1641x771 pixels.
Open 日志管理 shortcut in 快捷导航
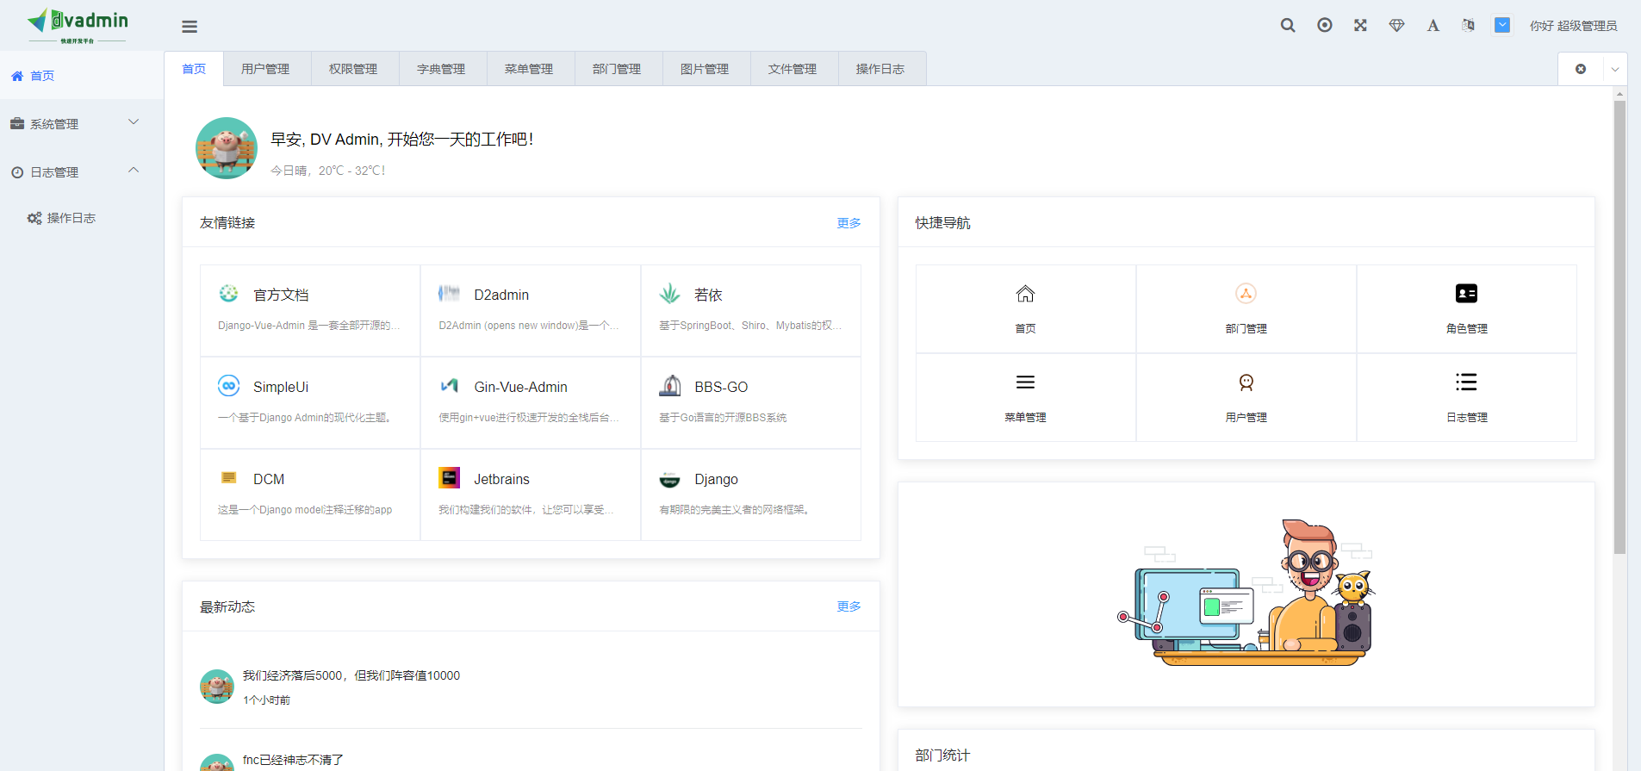1466,397
